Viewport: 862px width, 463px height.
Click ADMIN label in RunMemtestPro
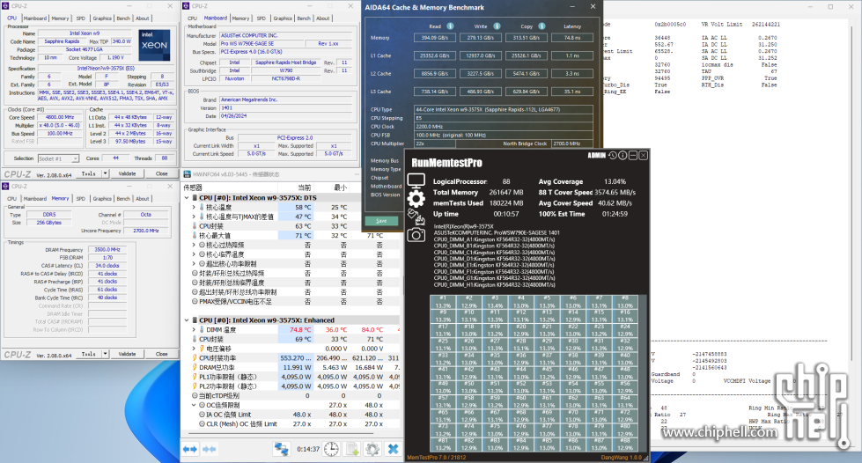click(x=596, y=156)
